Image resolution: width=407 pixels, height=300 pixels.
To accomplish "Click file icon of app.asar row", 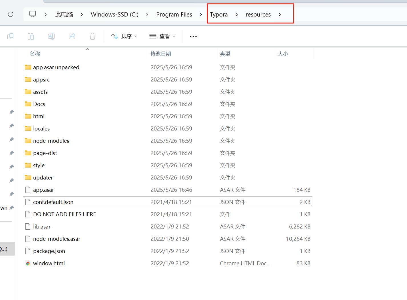I will pyautogui.click(x=28, y=190).
